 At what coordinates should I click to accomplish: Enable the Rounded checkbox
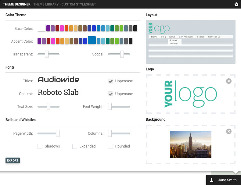pyautogui.click(x=110, y=146)
